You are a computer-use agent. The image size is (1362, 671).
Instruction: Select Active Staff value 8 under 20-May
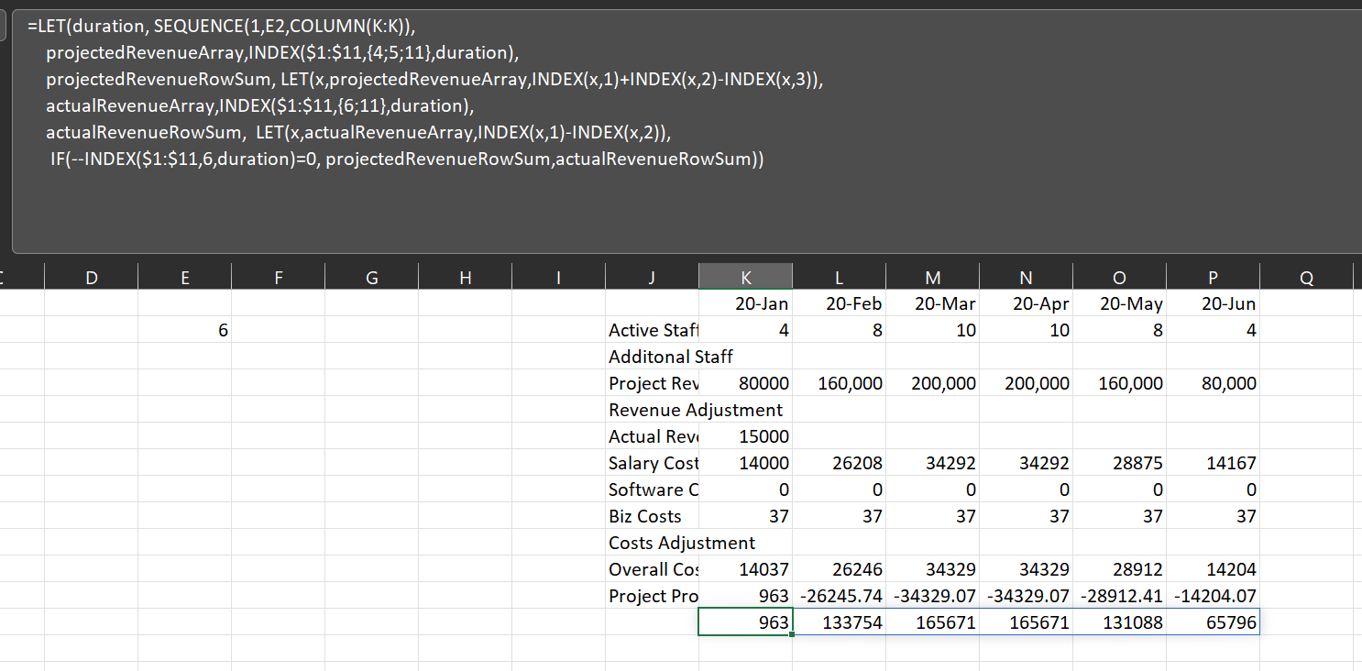[1119, 330]
